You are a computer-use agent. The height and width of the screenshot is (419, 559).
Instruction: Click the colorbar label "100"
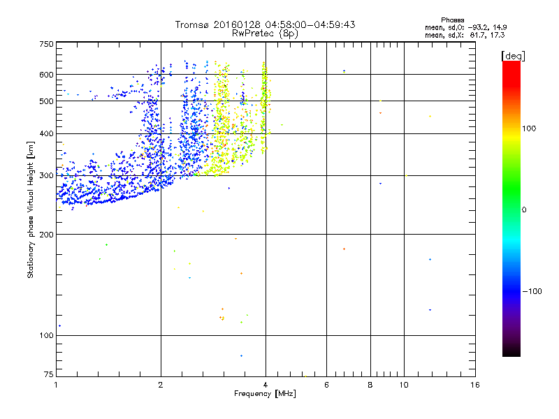pyautogui.click(x=529, y=128)
